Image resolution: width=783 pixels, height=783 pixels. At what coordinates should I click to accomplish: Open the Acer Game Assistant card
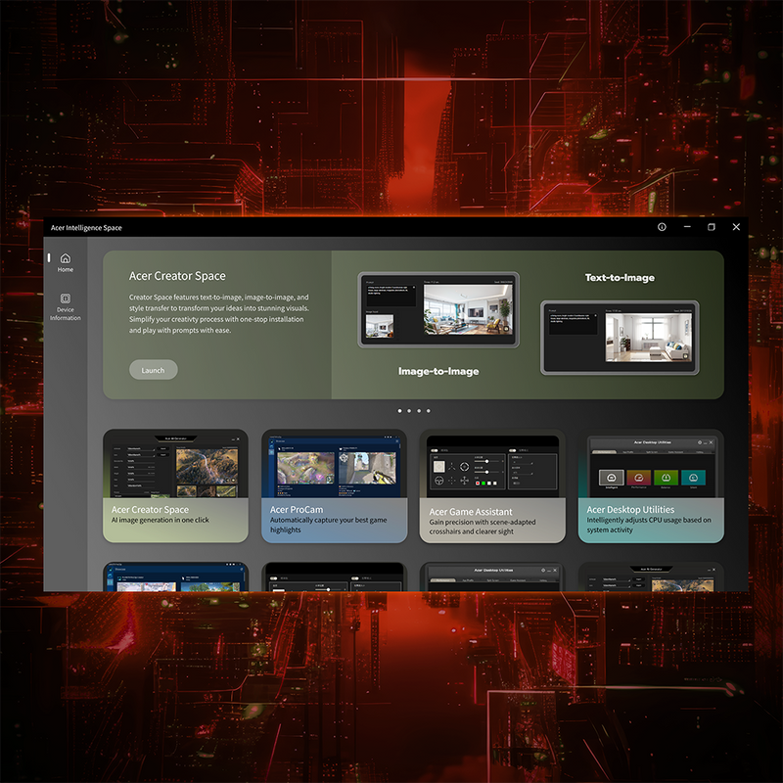point(492,485)
